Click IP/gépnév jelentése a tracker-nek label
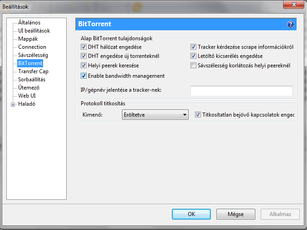 pos(121,90)
